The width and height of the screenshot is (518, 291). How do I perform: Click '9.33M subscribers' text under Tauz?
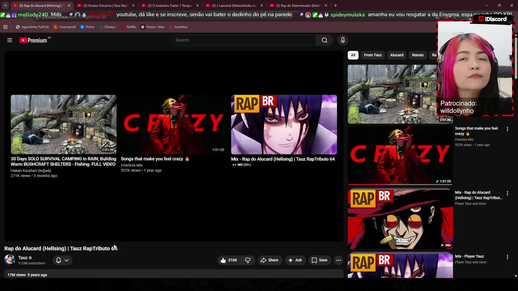pyautogui.click(x=32, y=263)
